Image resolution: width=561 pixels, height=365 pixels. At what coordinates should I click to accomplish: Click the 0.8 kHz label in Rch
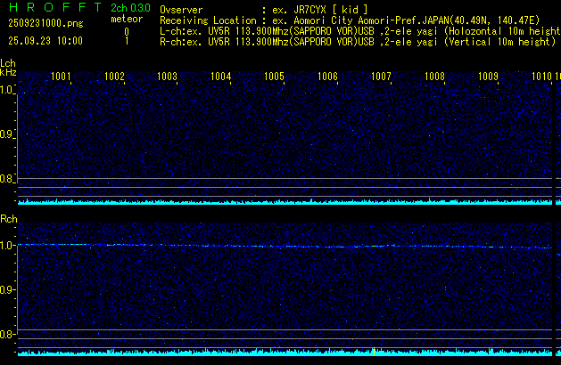(x=7, y=334)
